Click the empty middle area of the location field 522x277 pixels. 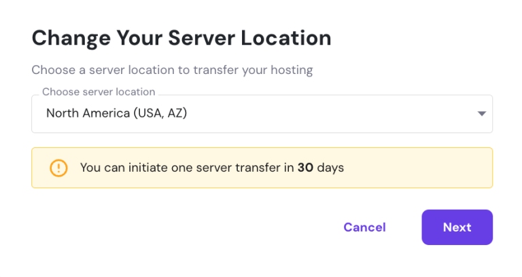click(x=326, y=114)
